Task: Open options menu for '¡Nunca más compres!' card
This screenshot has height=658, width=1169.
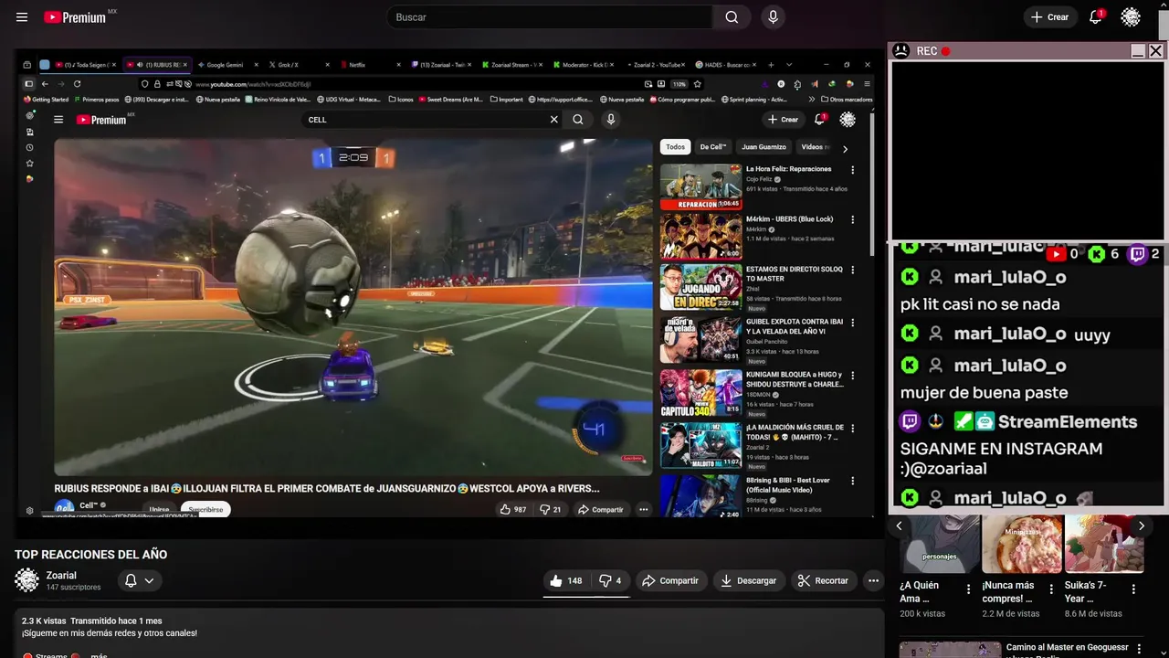Action: (x=1051, y=589)
